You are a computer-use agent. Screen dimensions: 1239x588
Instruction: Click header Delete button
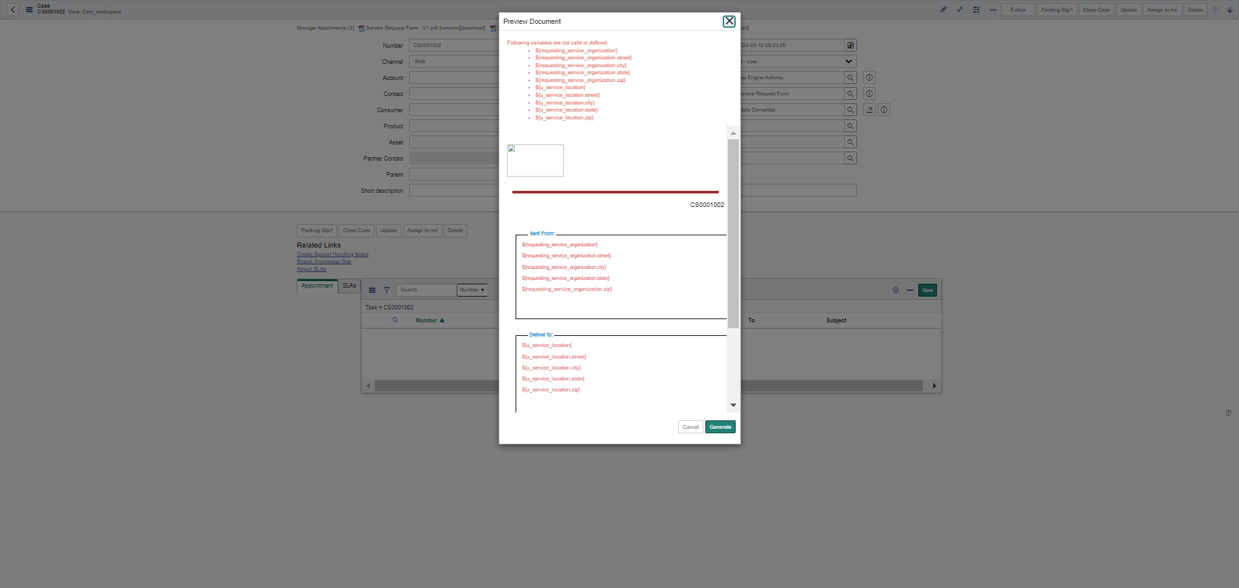point(1195,10)
